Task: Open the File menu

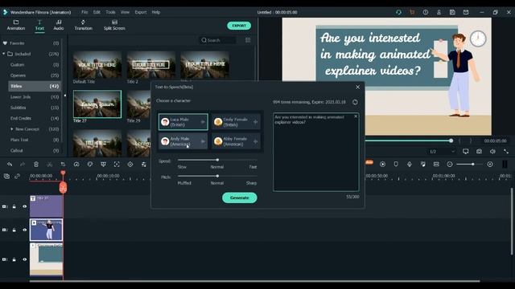Action: [84, 12]
